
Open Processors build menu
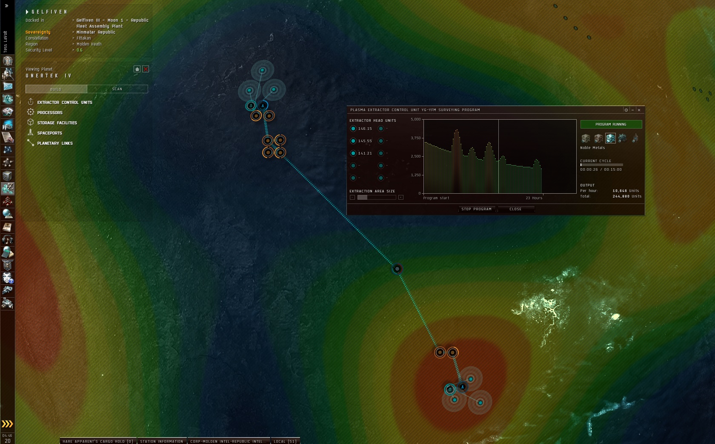(45, 112)
